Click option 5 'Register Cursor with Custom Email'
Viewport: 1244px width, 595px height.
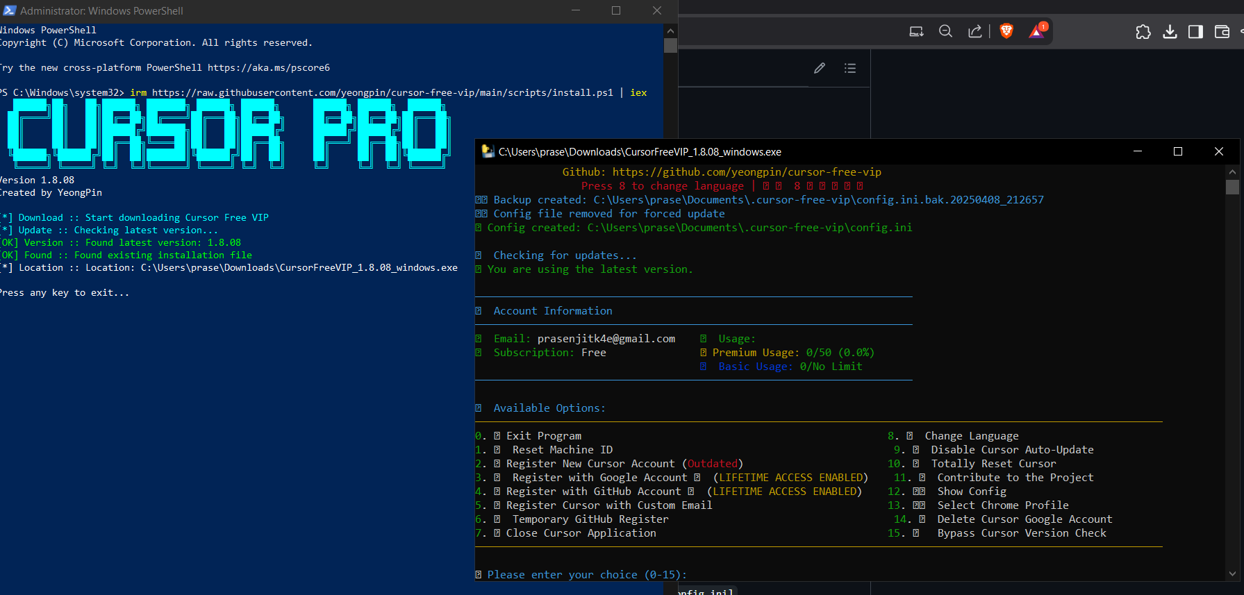(x=594, y=505)
